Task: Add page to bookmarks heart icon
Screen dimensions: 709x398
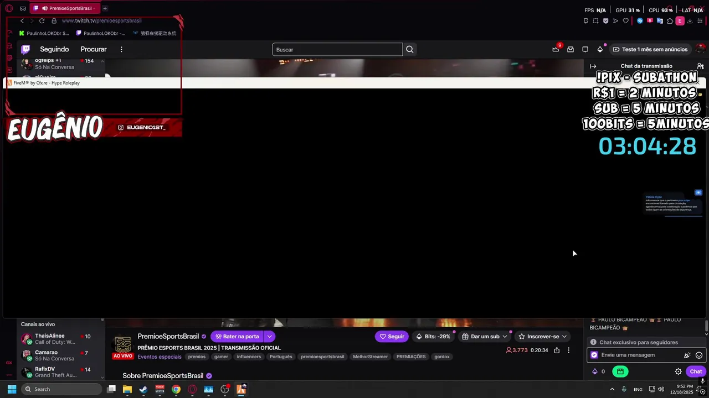Action: coord(626,20)
